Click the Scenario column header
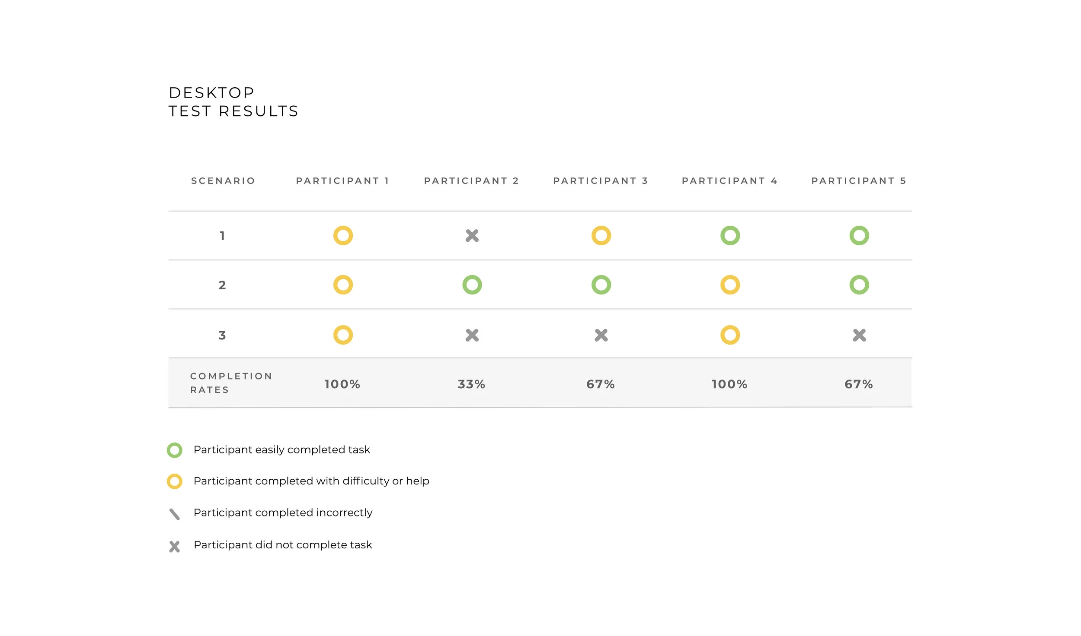This screenshot has height=636, width=1081. 223,180
